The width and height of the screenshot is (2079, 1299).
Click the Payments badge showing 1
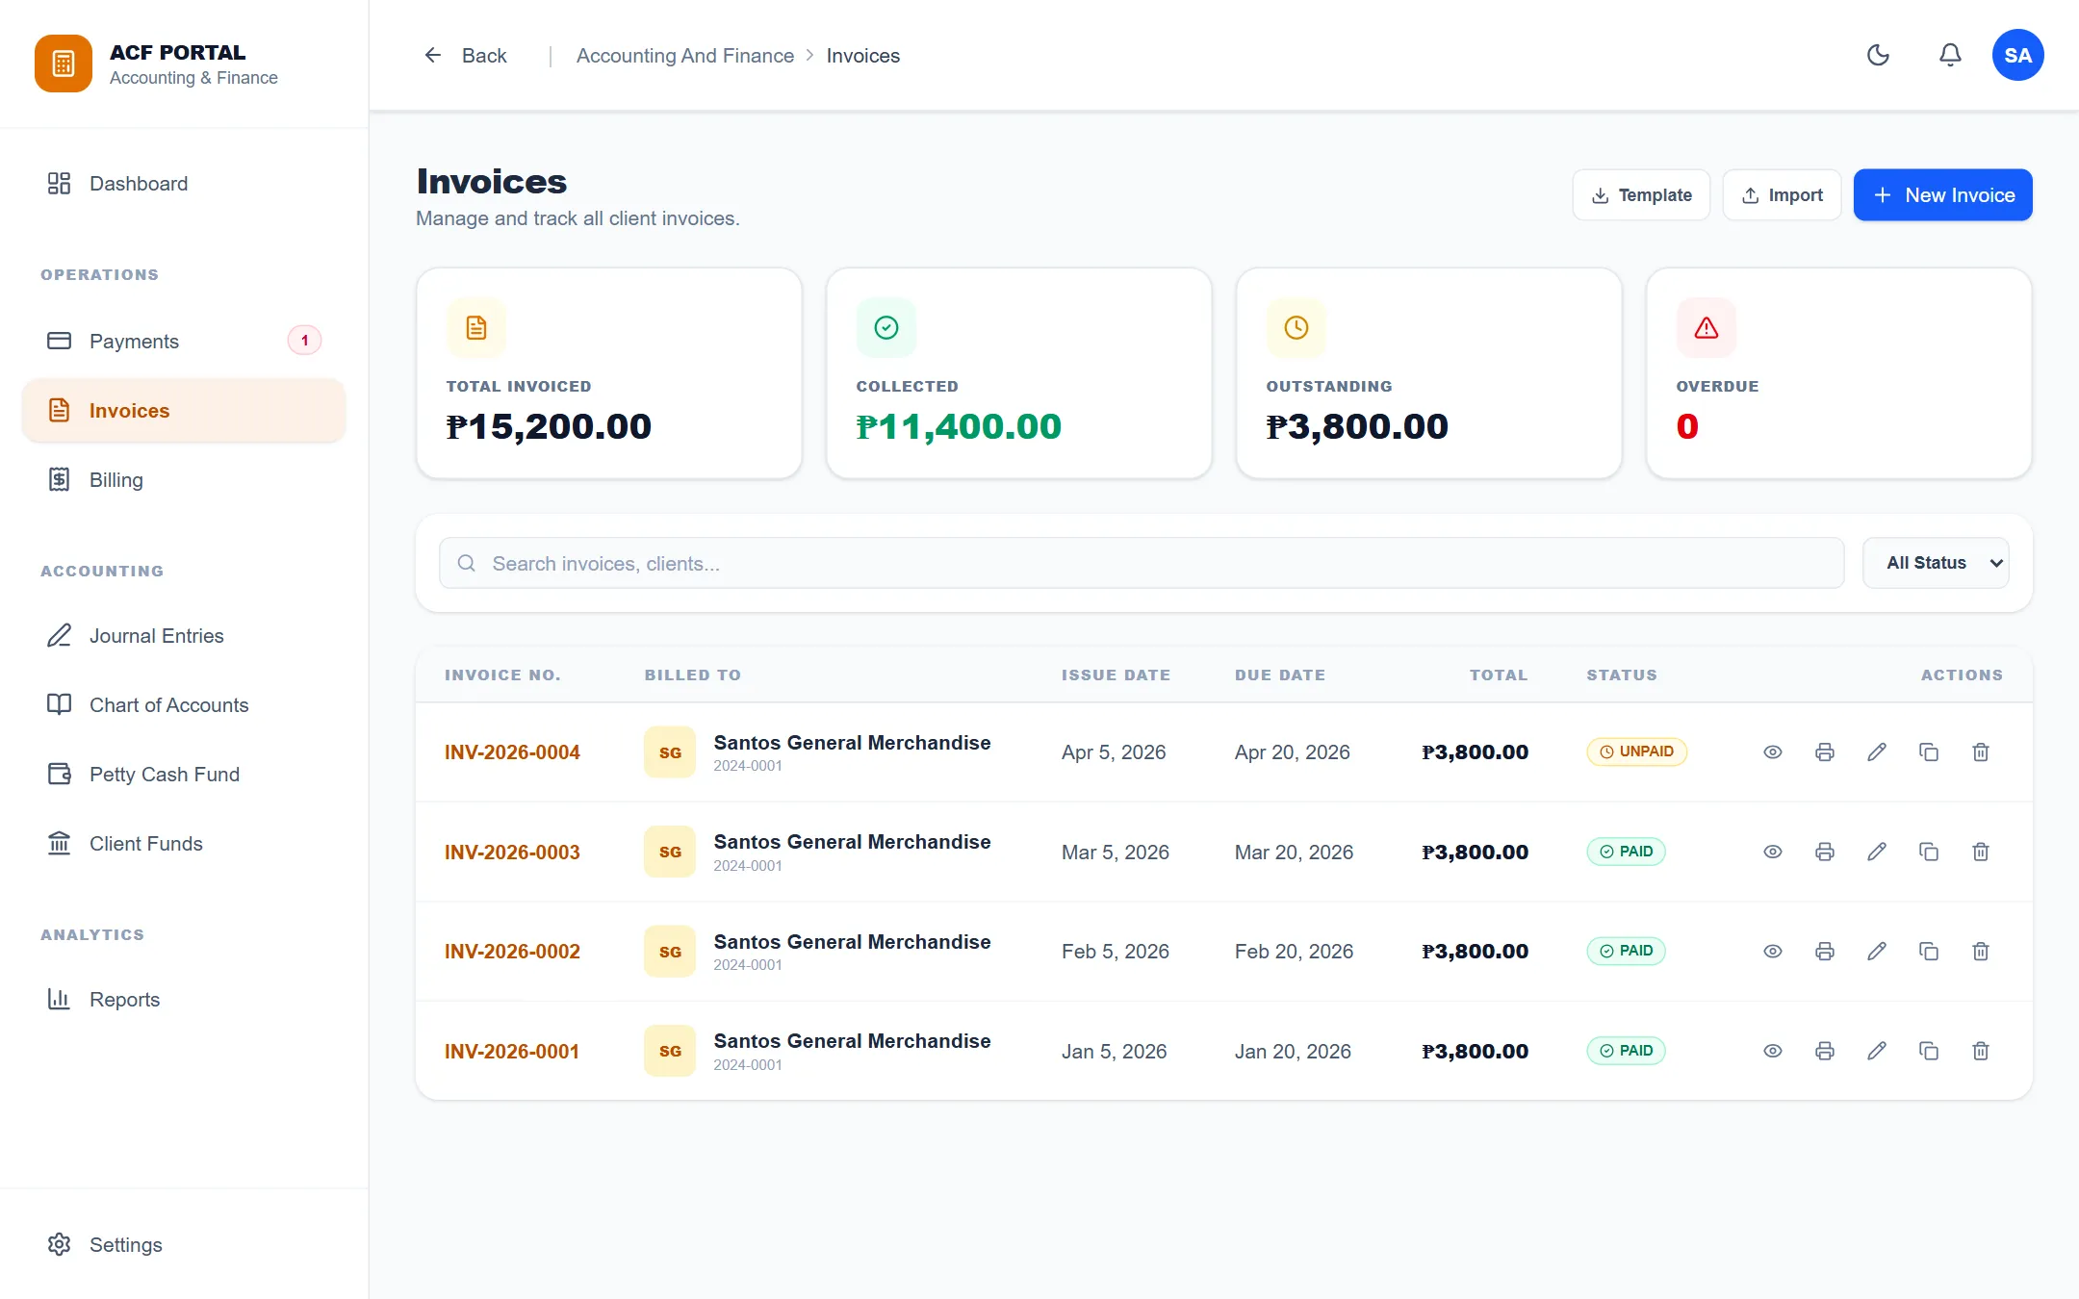[x=304, y=341]
